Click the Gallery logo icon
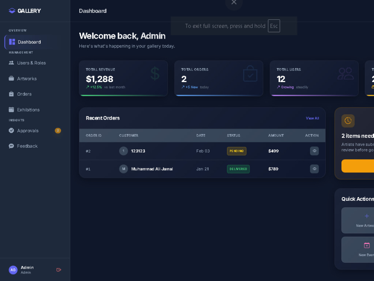This screenshot has height=281, width=374. click(x=12, y=11)
